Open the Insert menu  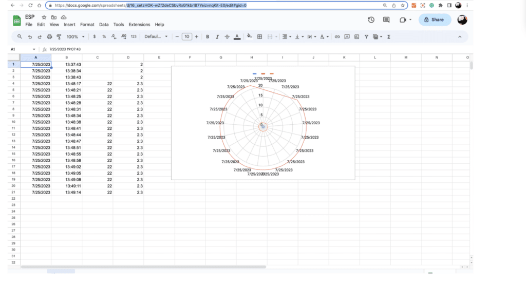pos(69,25)
